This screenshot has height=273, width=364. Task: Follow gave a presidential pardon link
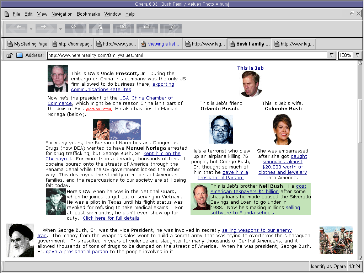[x=77, y=252]
